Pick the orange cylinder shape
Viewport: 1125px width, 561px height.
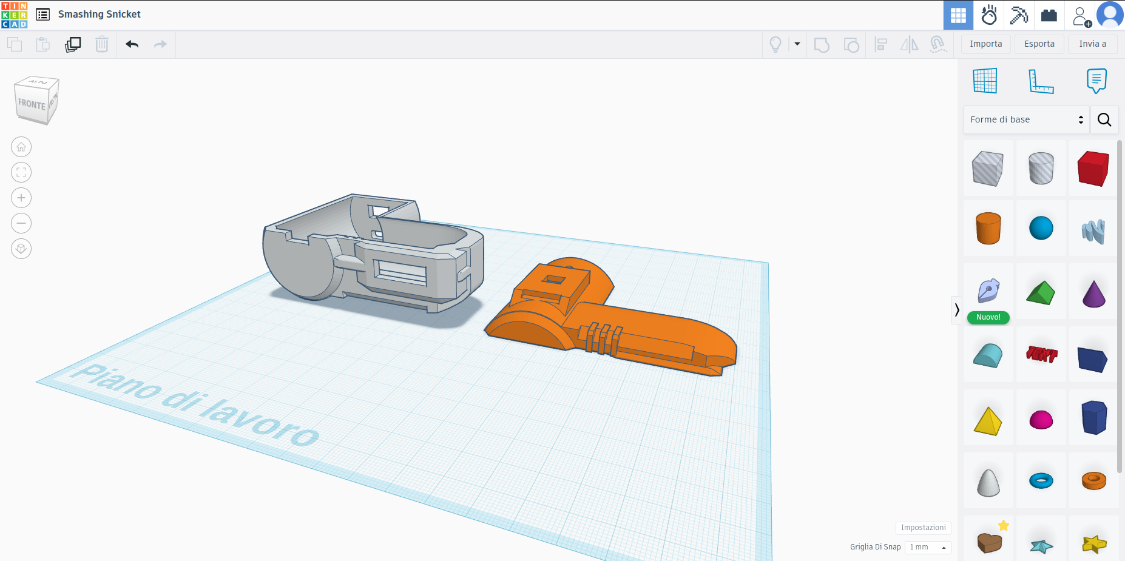point(988,229)
